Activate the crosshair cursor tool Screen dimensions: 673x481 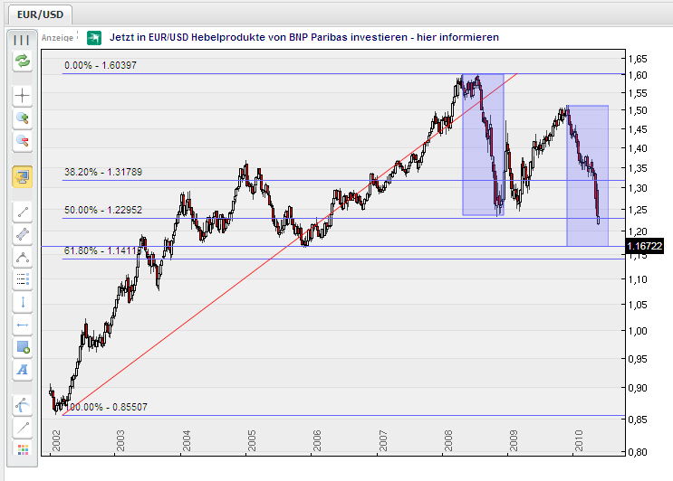(x=23, y=96)
